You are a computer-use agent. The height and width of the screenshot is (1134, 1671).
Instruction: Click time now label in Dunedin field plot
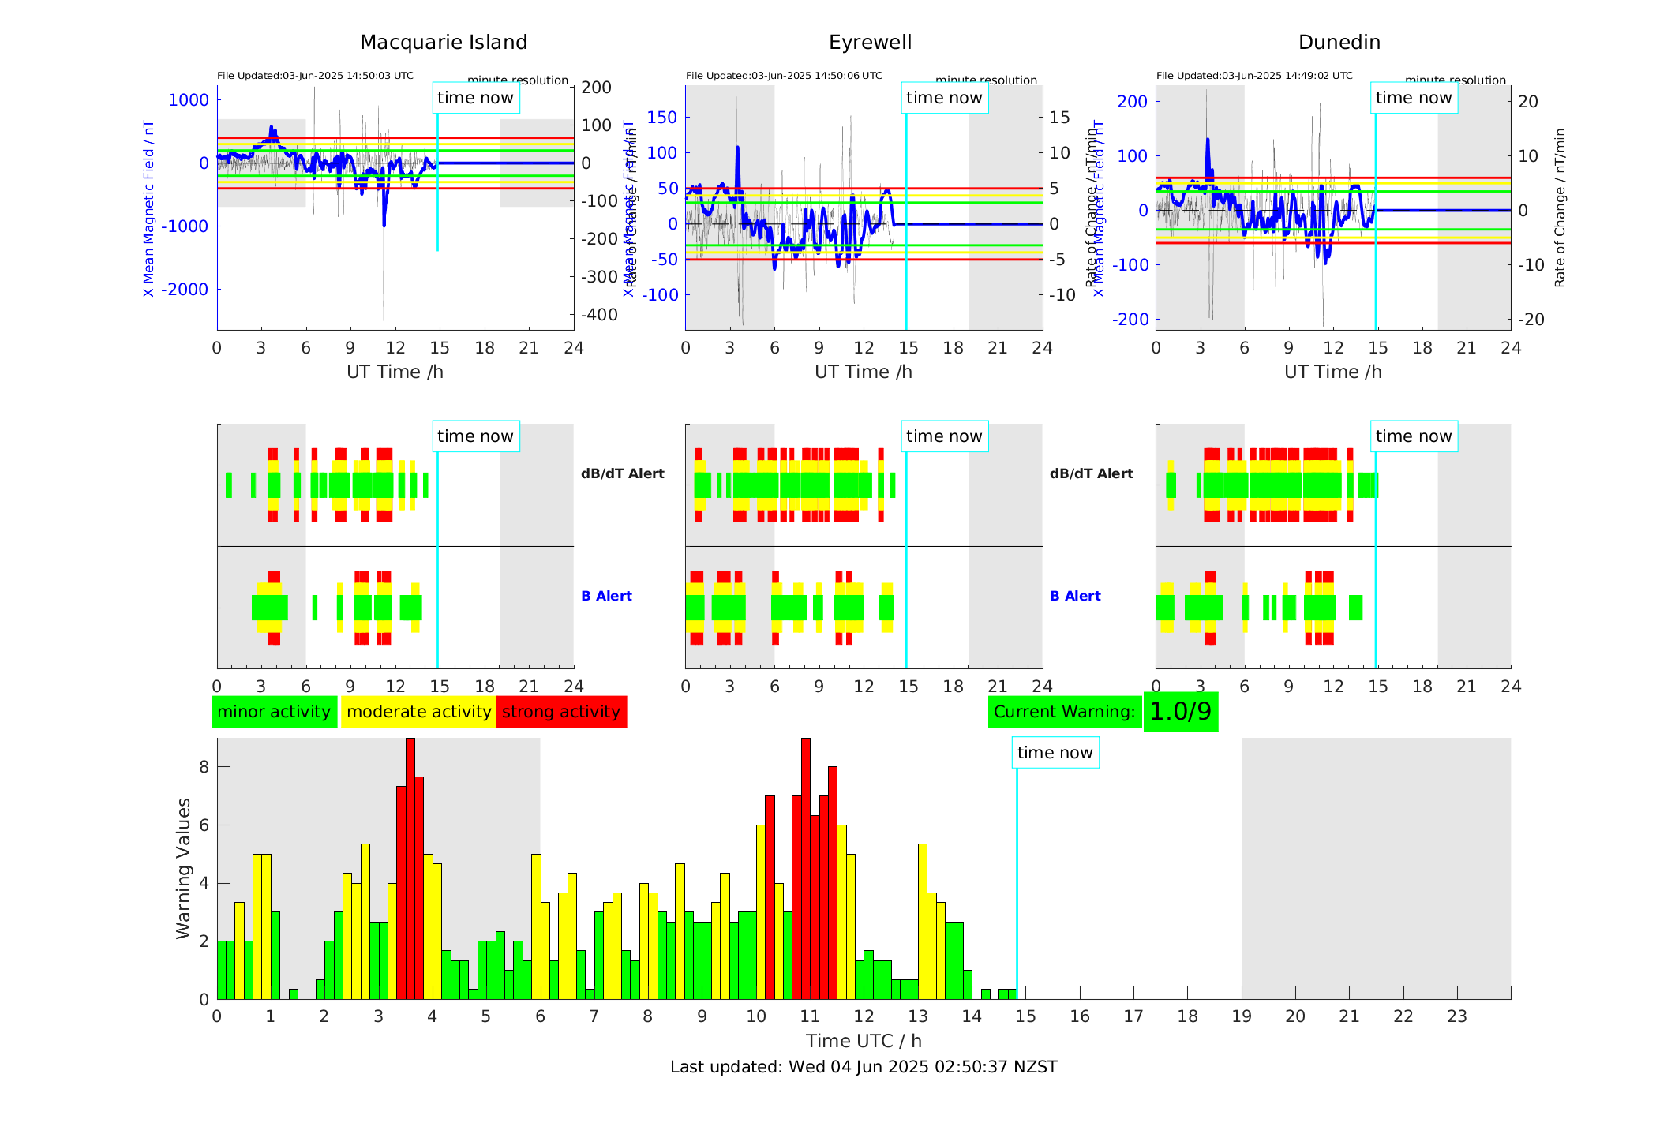point(1413,98)
